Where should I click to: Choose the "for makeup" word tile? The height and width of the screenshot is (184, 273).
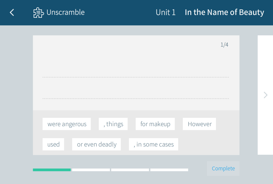point(155,124)
